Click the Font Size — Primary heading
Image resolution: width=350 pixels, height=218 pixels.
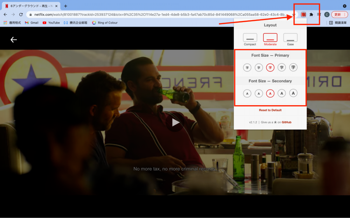click(x=270, y=55)
